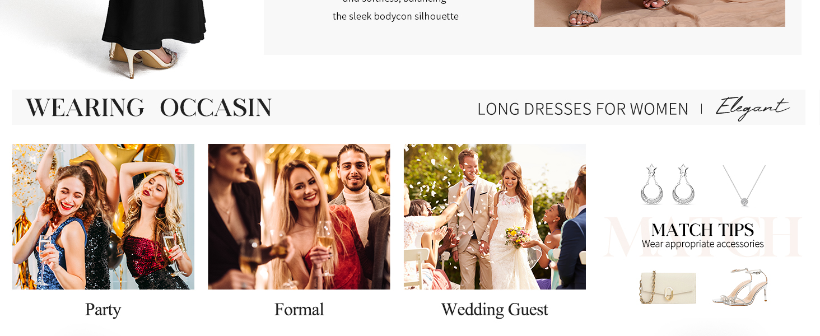Click the WEARING OCCASIN heading
Image resolution: width=820 pixels, height=336 pixels.
coord(148,108)
